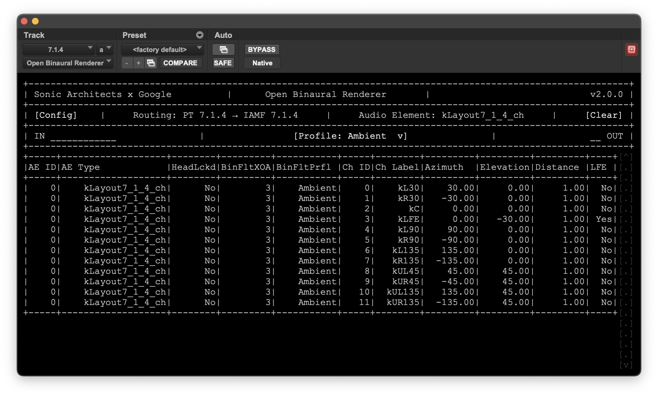Open the Open Binaural Renderer plug-in selector dropdown
The width and height of the screenshot is (658, 396).
68,63
